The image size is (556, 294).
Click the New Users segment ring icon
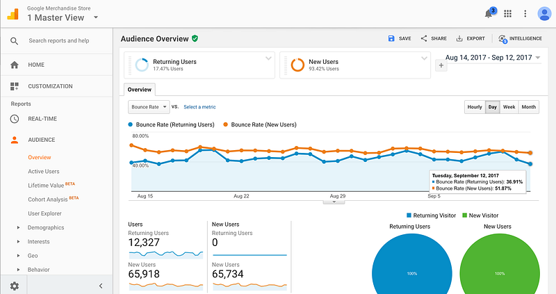tap(297, 65)
